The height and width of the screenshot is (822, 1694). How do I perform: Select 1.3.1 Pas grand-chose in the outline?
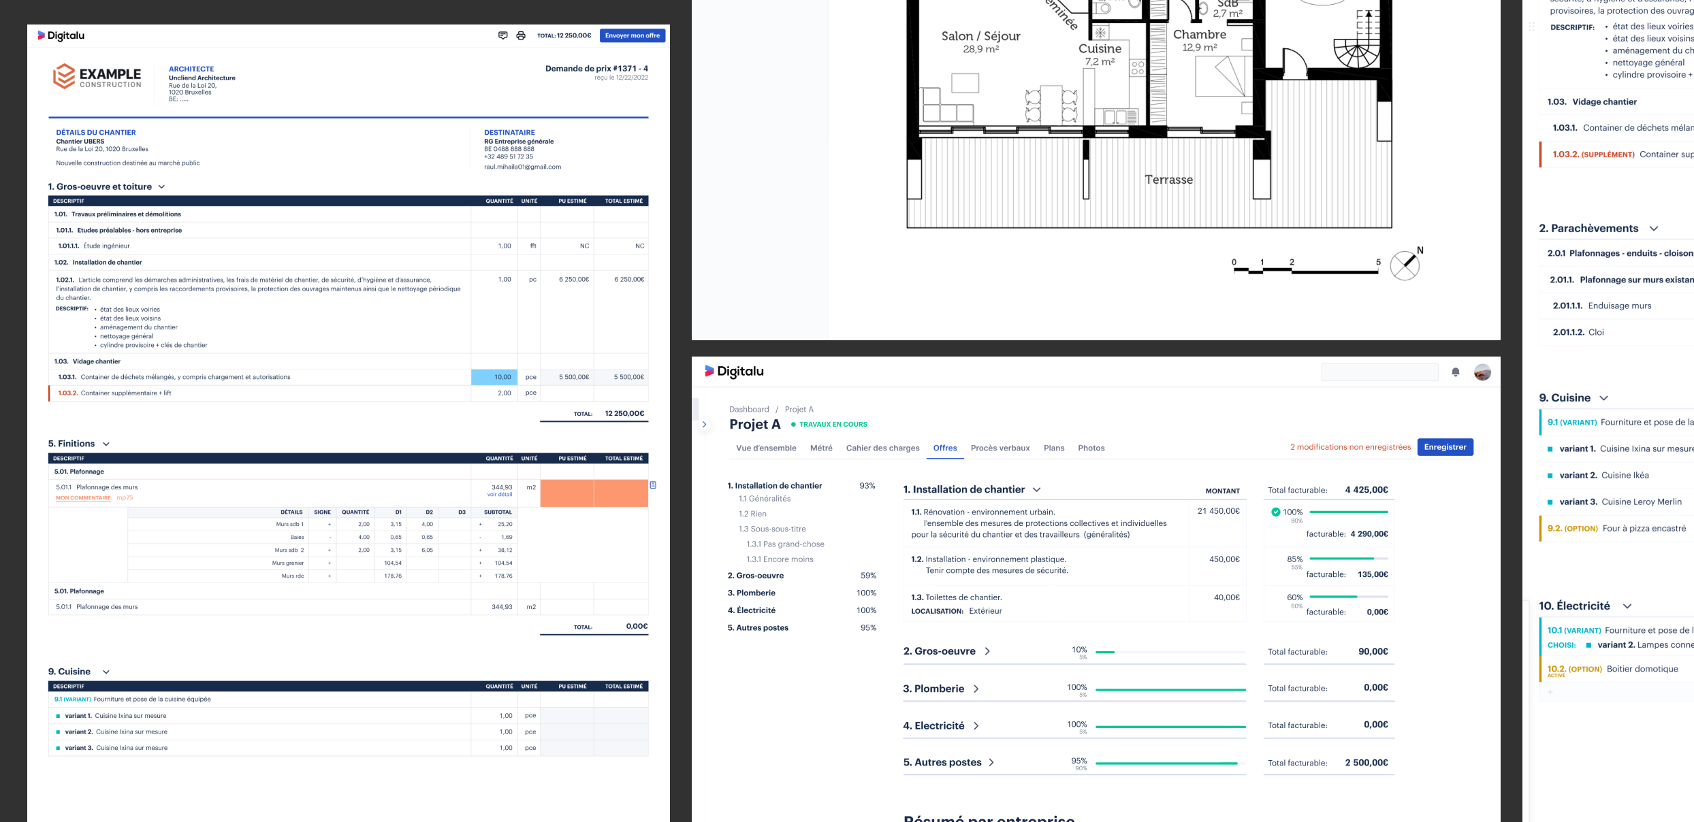785,544
